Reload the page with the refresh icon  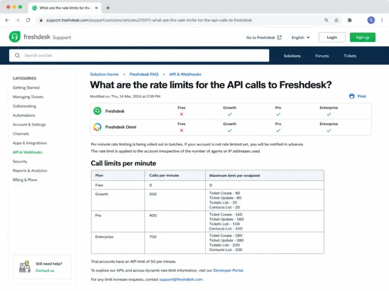(x=28, y=20)
